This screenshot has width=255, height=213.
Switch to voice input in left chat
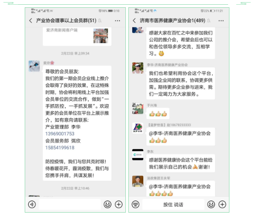[32, 204]
